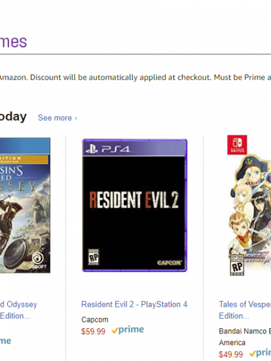Screen dimensions: 271x361
Task: Open the Odyssey Edition title link
Action: pyautogui.click(x=18, y=310)
